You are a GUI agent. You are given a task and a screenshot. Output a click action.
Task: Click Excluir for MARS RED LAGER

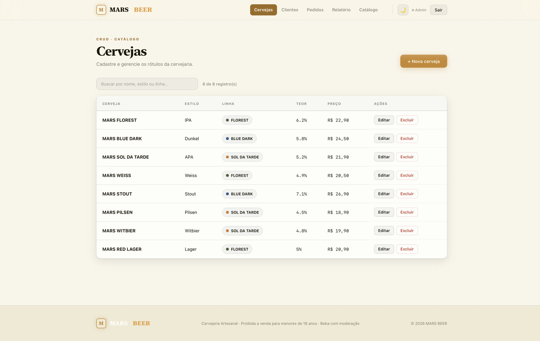click(407, 249)
